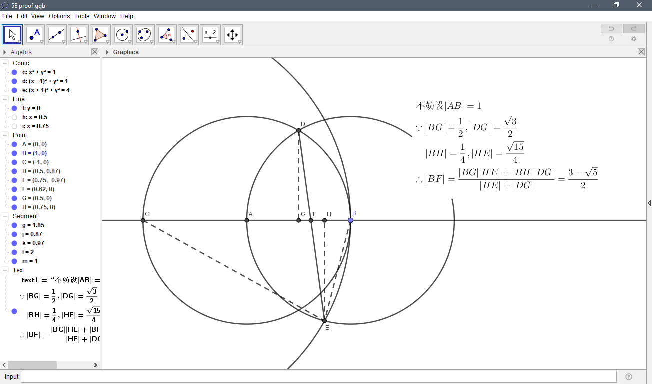Hide the conic c: x² + y² = 1

coord(14,72)
